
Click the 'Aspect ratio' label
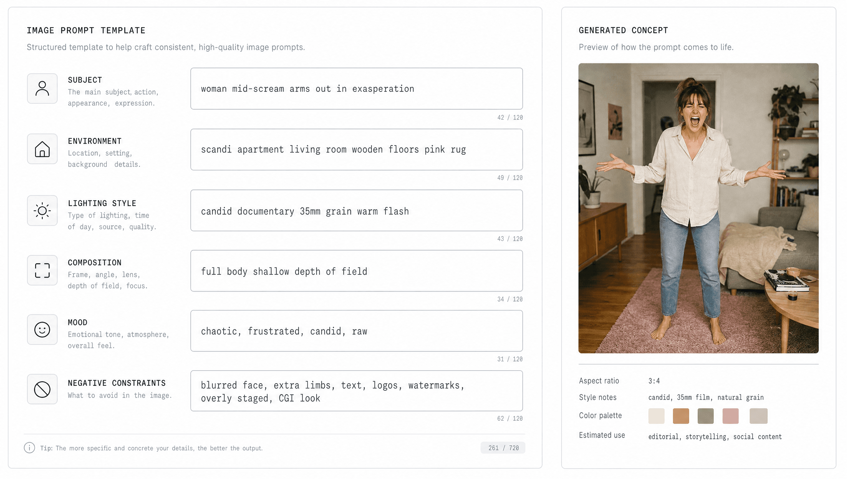point(599,381)
